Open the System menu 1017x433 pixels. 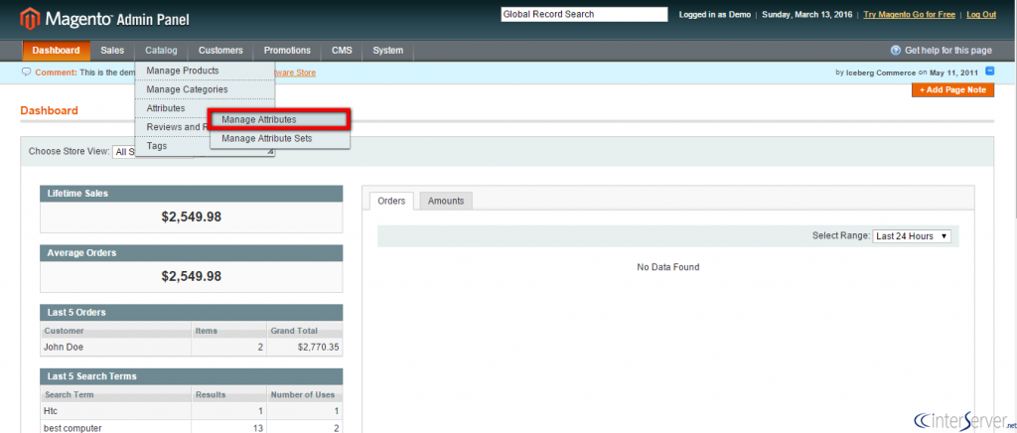(388, 51)
